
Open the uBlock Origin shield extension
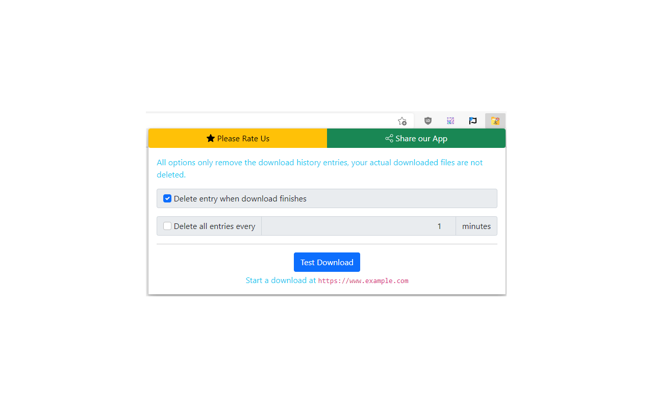point(428,121)
